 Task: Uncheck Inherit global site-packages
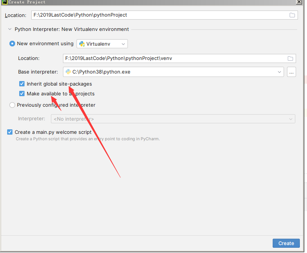point(22,84)
